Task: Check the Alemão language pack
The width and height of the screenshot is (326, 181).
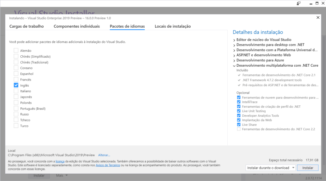Action: tap(16, 50)
